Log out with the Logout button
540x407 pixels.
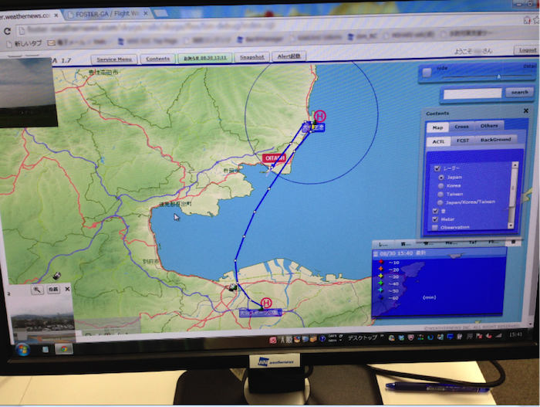[527, 50]
